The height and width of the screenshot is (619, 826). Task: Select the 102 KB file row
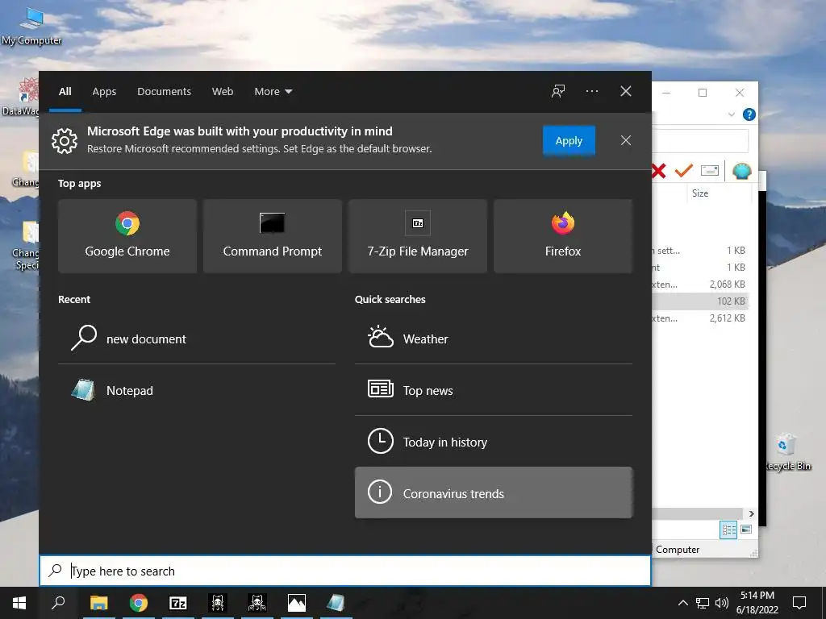[x=699, y=301]
